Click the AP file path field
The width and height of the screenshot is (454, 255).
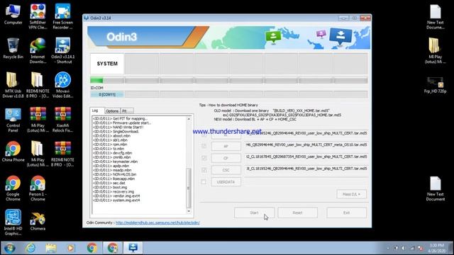click(306, 144)
